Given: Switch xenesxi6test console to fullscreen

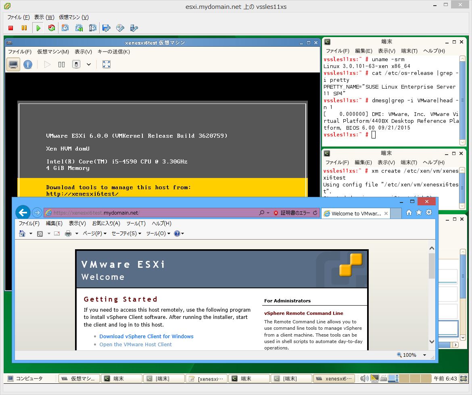Looking at the screenshot, I should (x=106, y=64).
